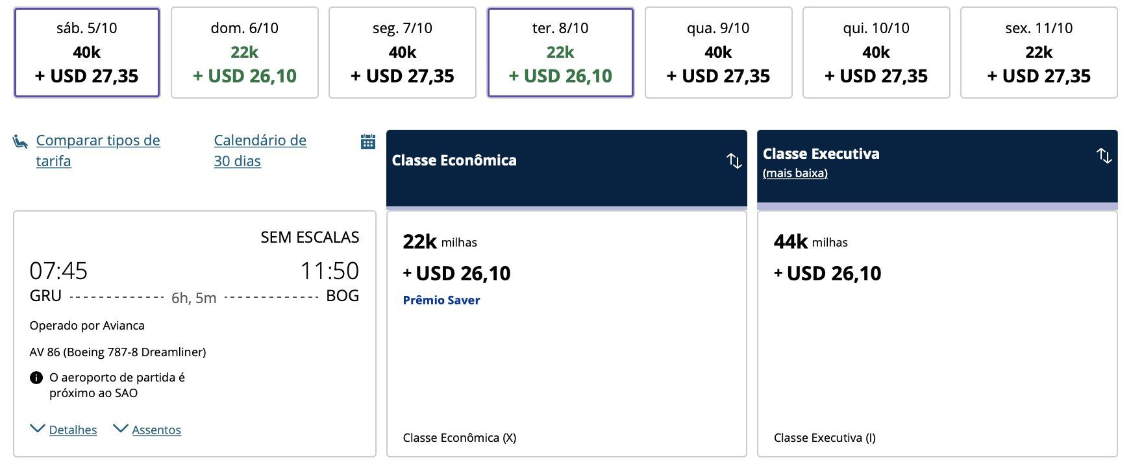Click the calendar icon beside Calendário de 30 dias
This screenshot has width=1131, height=462.
point(368,141)
